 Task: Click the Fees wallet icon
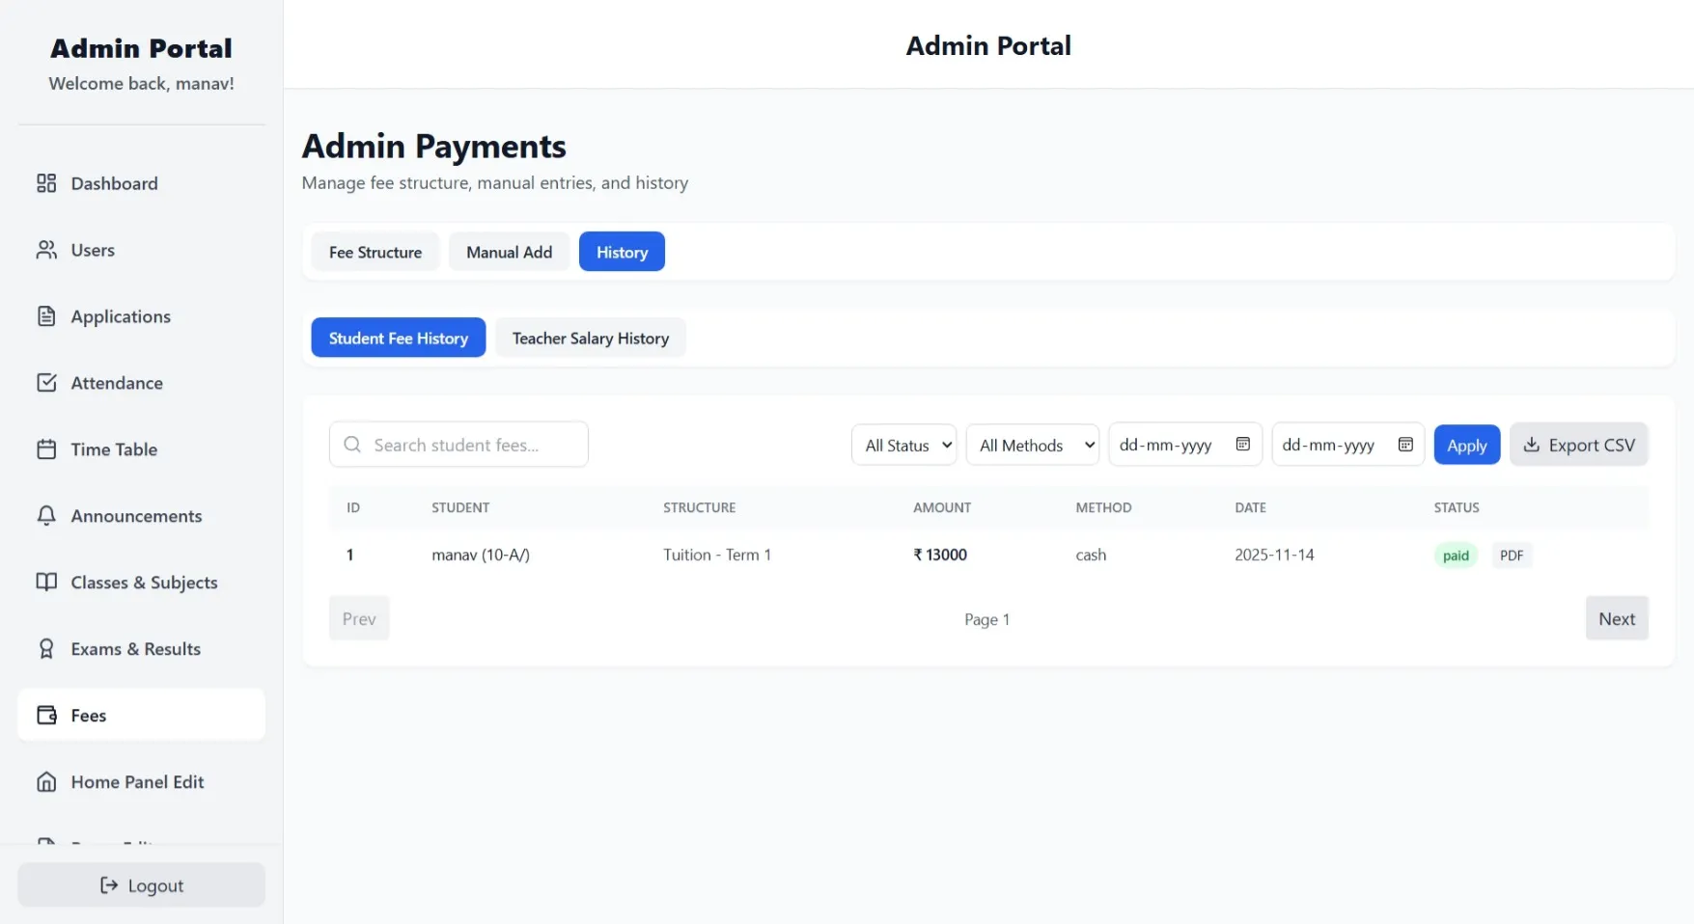point(47,715)
